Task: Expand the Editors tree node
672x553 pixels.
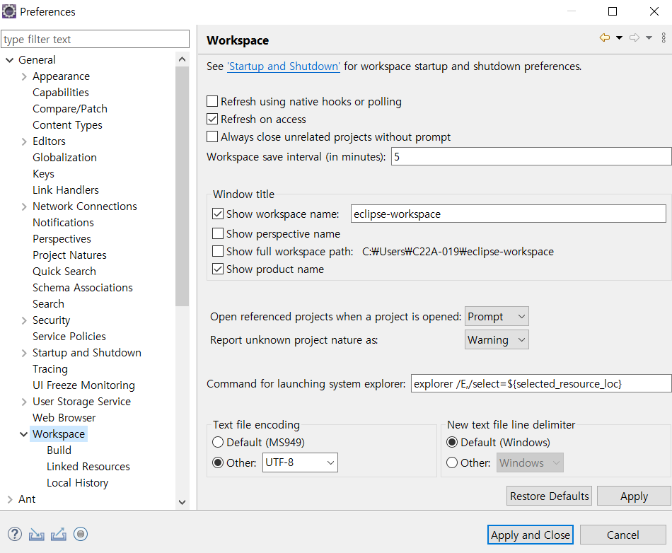Action: (24, 141)
